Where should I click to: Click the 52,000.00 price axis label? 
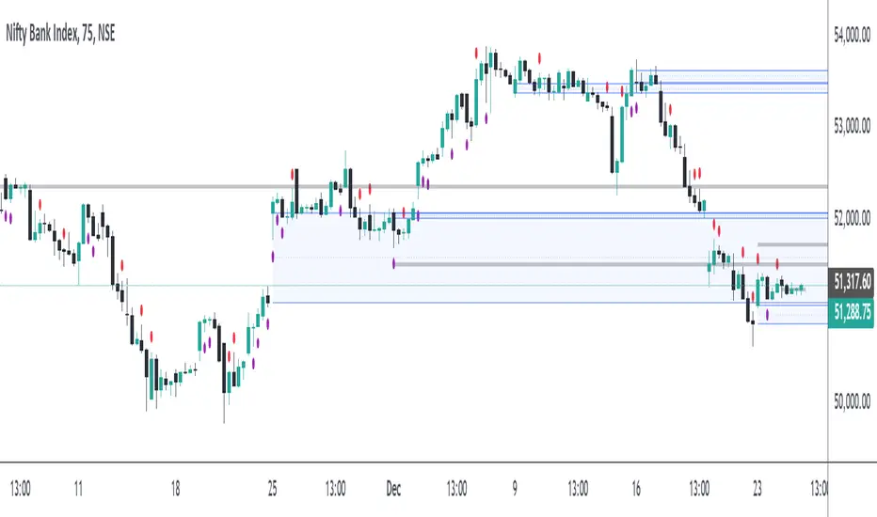click(x=852, y=218)
